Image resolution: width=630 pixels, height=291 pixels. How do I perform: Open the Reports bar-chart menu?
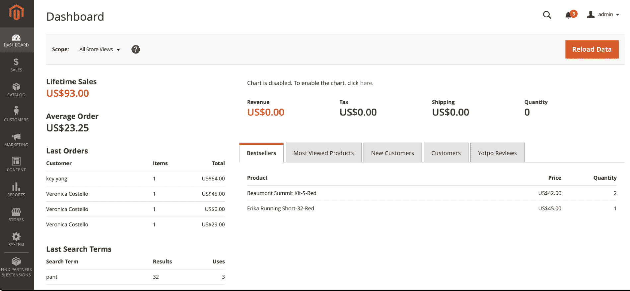pyautogui.click(x=16, y=190)
